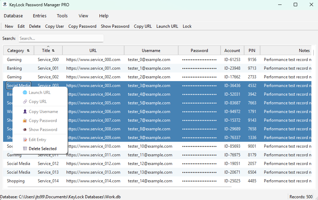Click the user icon beside Copy Username
The height and width of the screenshot is (200, 318).
click(x=25, y=112)
